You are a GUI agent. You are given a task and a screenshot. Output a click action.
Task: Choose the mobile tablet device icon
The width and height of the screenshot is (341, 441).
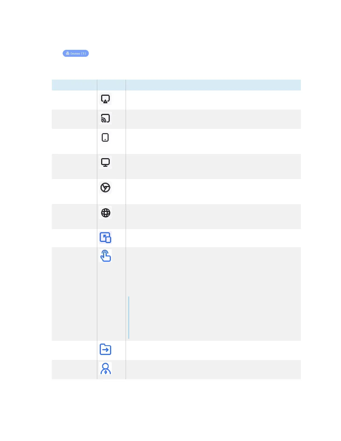click(105, 138)
